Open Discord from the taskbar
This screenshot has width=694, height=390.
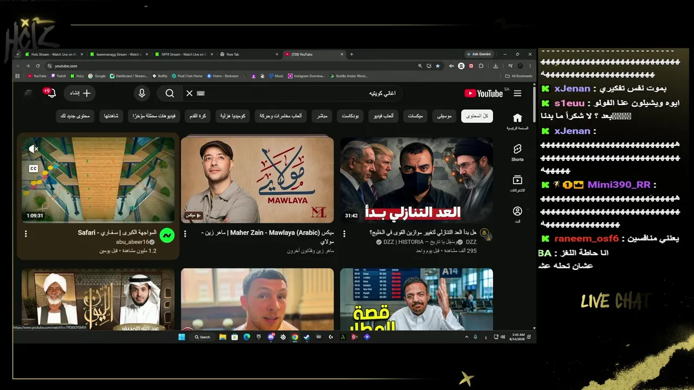(x=271, y=337)
